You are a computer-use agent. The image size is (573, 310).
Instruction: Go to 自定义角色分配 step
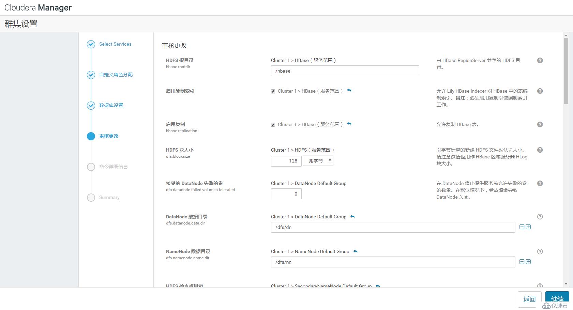tap(116, 75)
